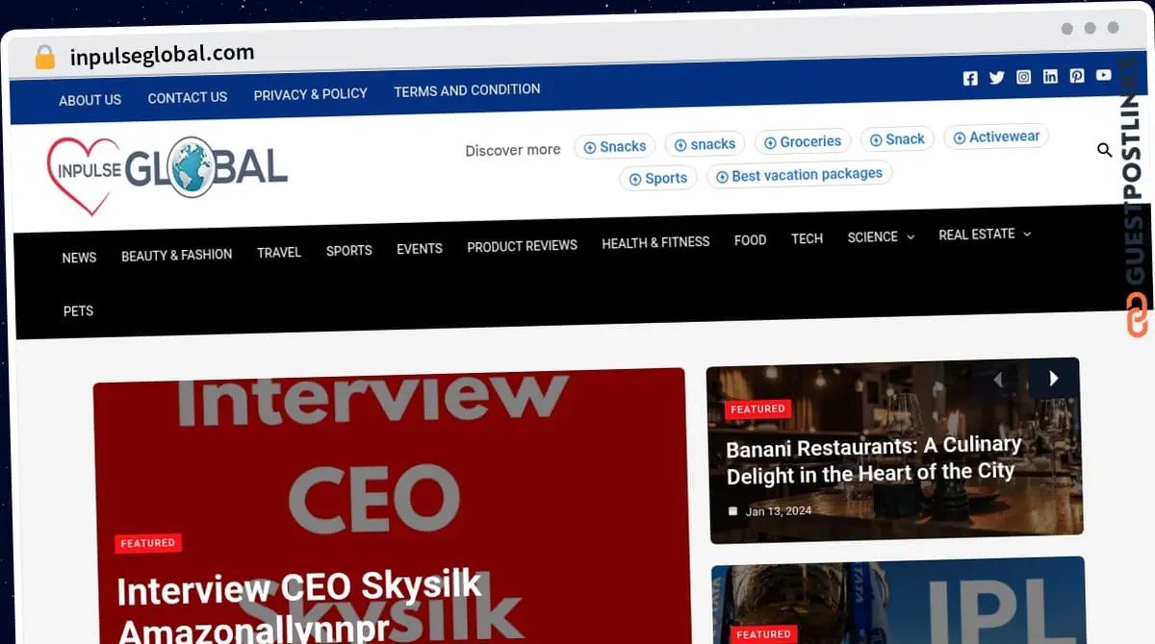Expand the Real Estate menu chevron
Screen dimensions: 1155x644
pos(1027,234)
